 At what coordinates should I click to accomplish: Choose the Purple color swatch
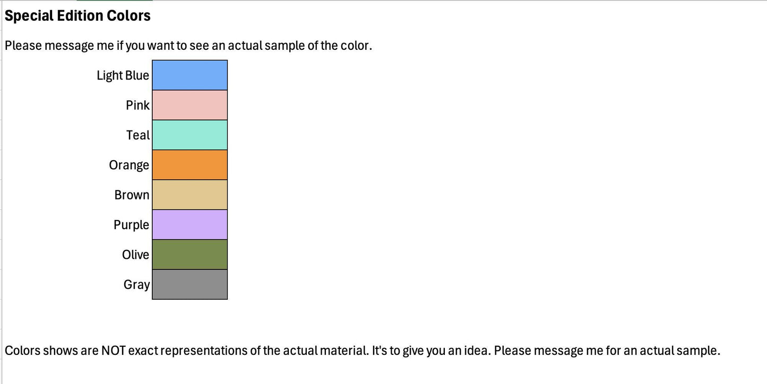pyautogui.click(x=189, y=224)
